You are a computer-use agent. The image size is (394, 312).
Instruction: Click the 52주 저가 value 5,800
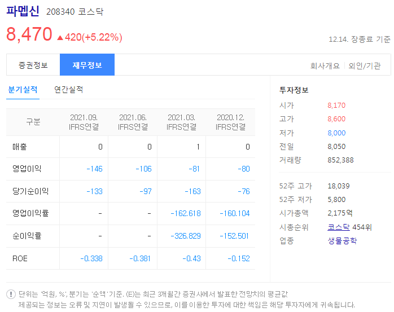[336, 200]
